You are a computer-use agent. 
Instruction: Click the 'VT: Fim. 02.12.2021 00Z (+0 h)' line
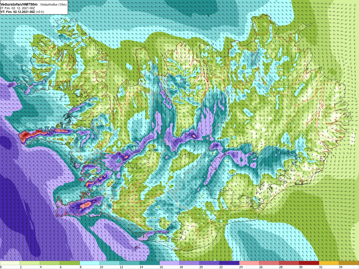[22, 12]
